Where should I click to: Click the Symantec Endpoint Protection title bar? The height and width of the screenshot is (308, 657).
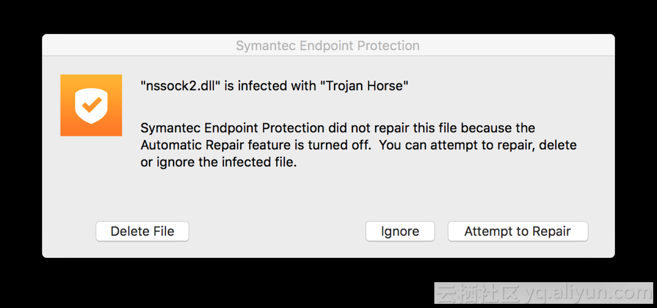(328, 45)
